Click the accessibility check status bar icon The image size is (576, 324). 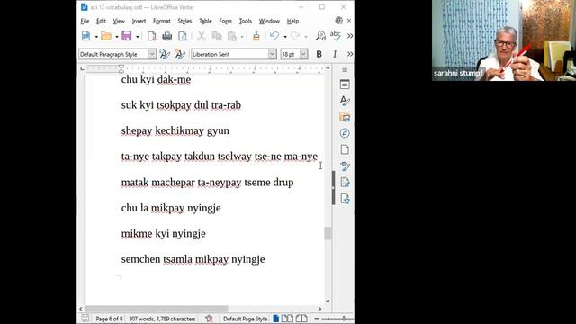(x=209, y=319)
